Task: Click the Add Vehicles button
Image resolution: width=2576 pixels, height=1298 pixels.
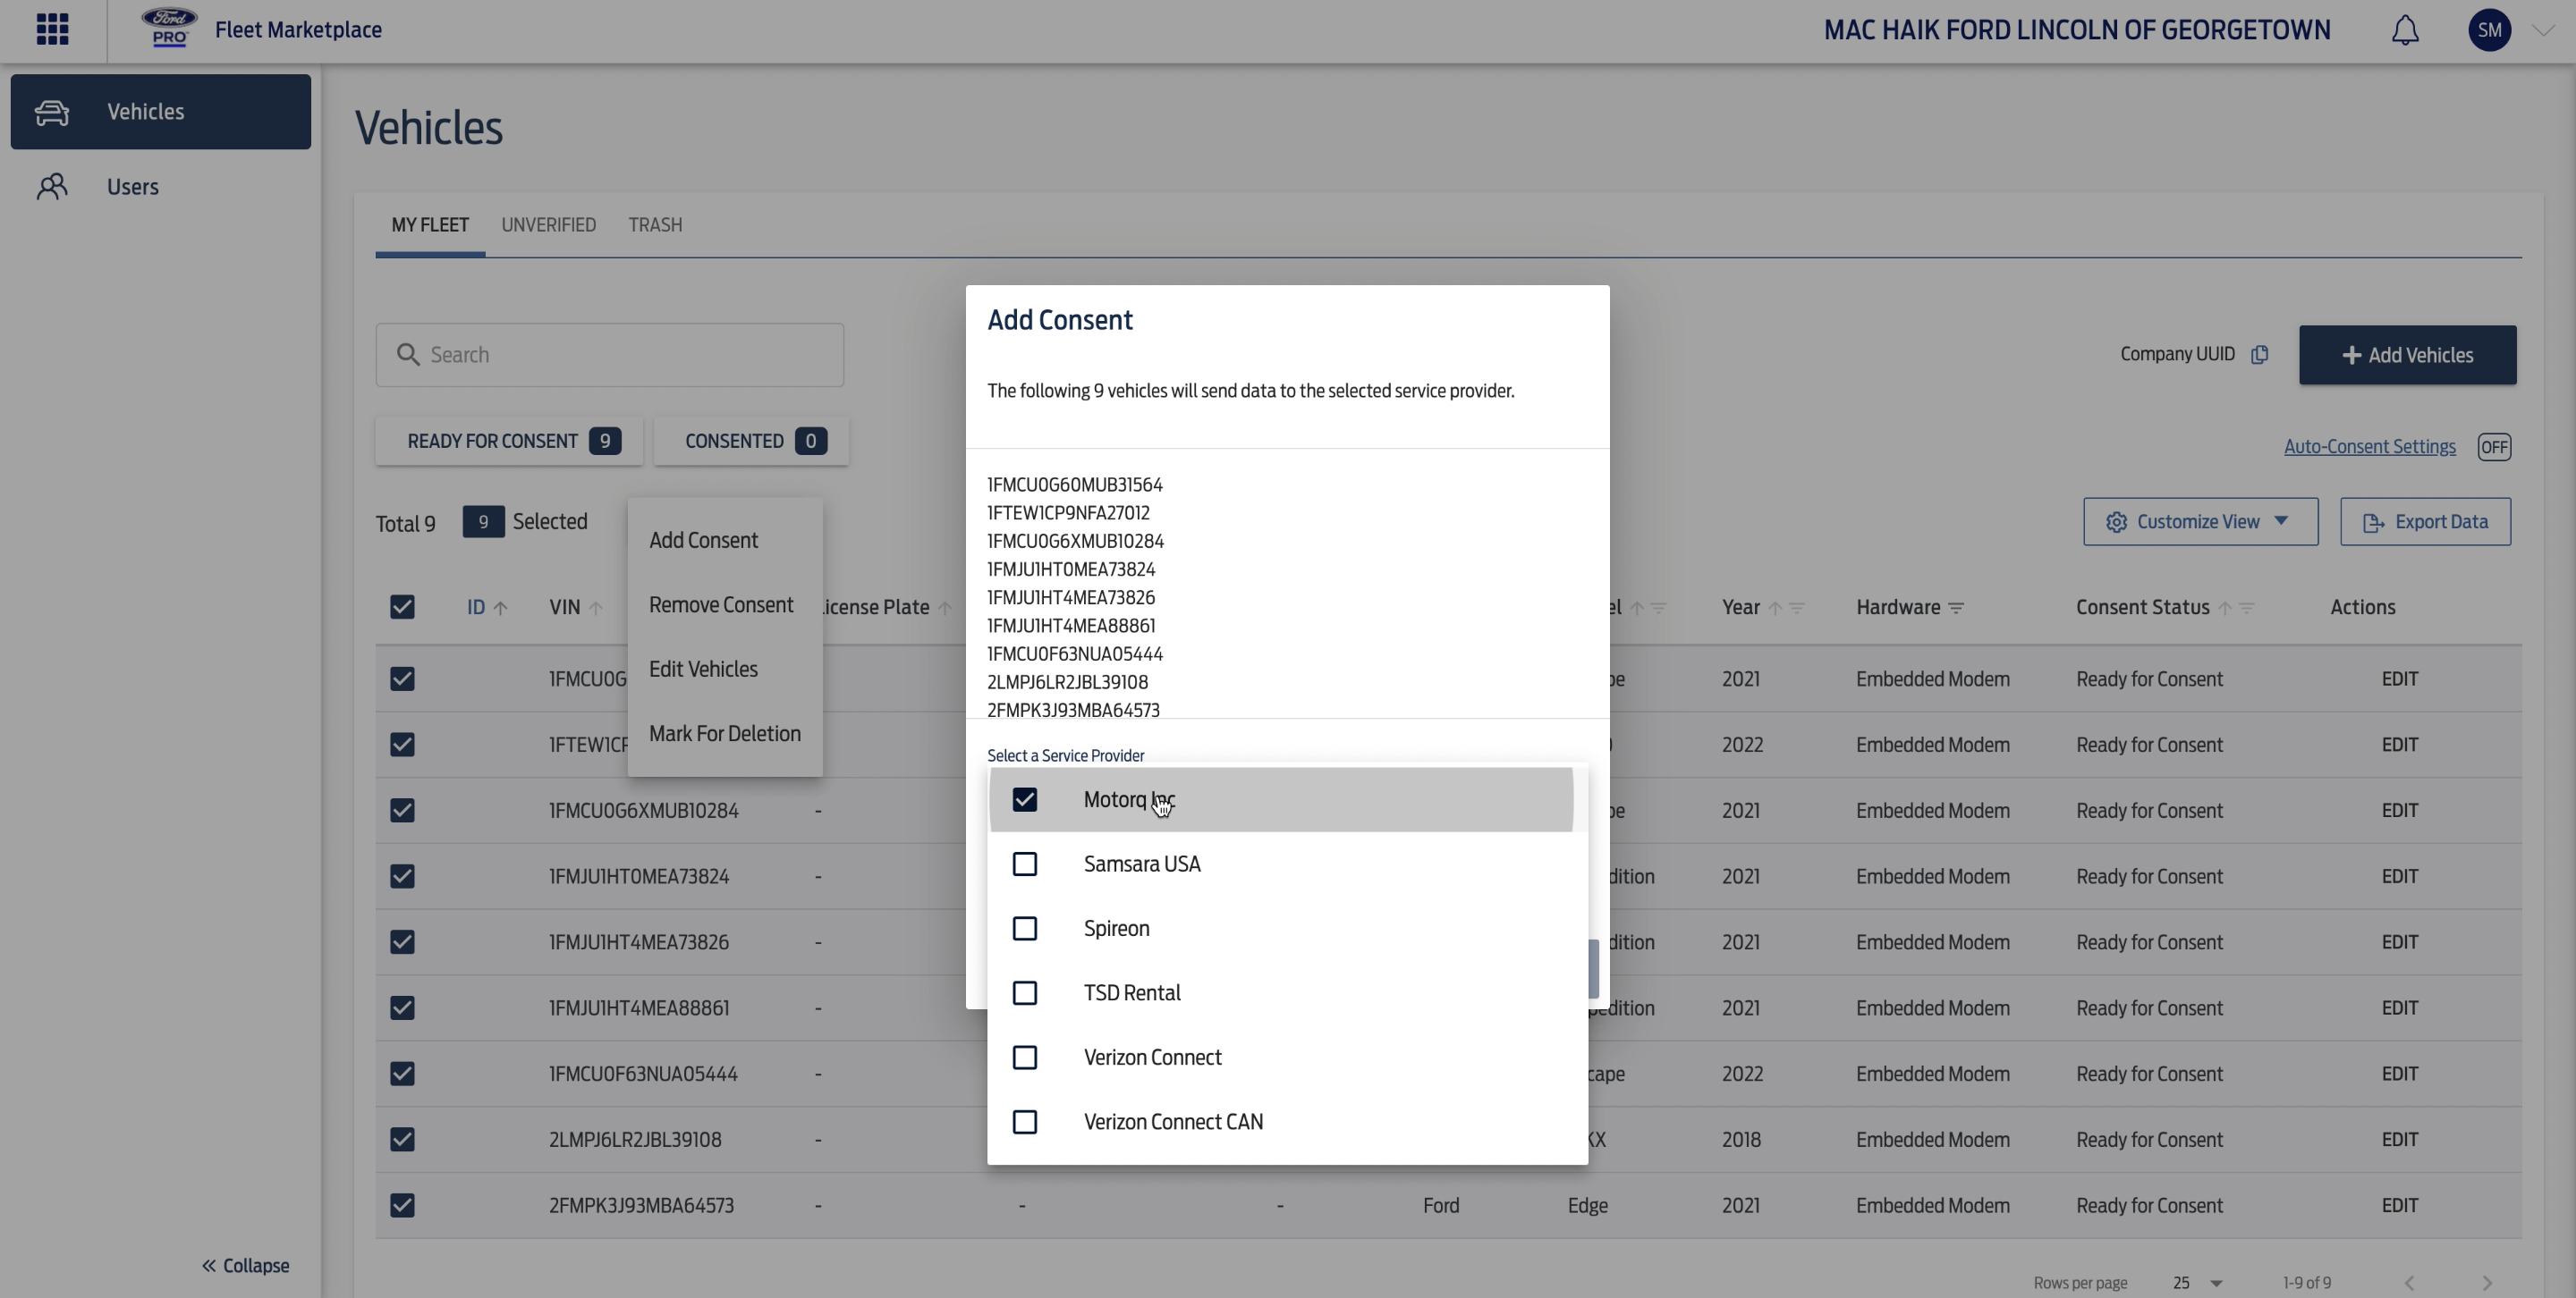Action: pyautogui.click(x=2407, y=355)
